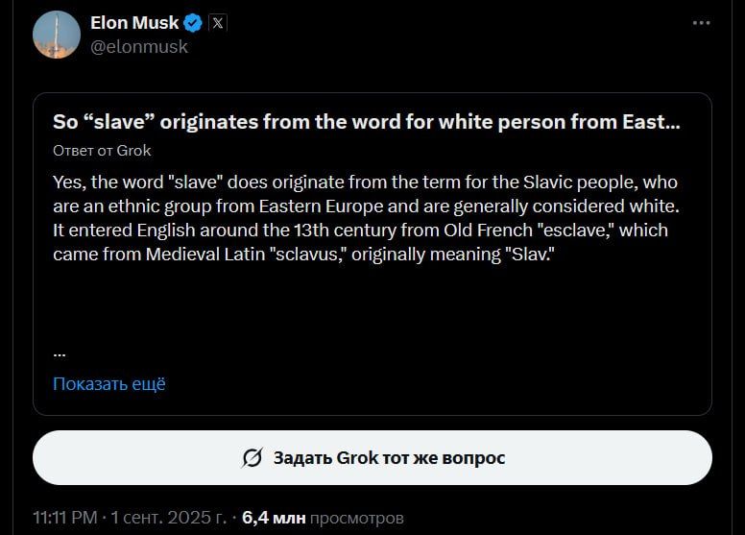Click the Grok answer paragraph text
The height and width of the screenshot is (535, 745).
[365, 219]
